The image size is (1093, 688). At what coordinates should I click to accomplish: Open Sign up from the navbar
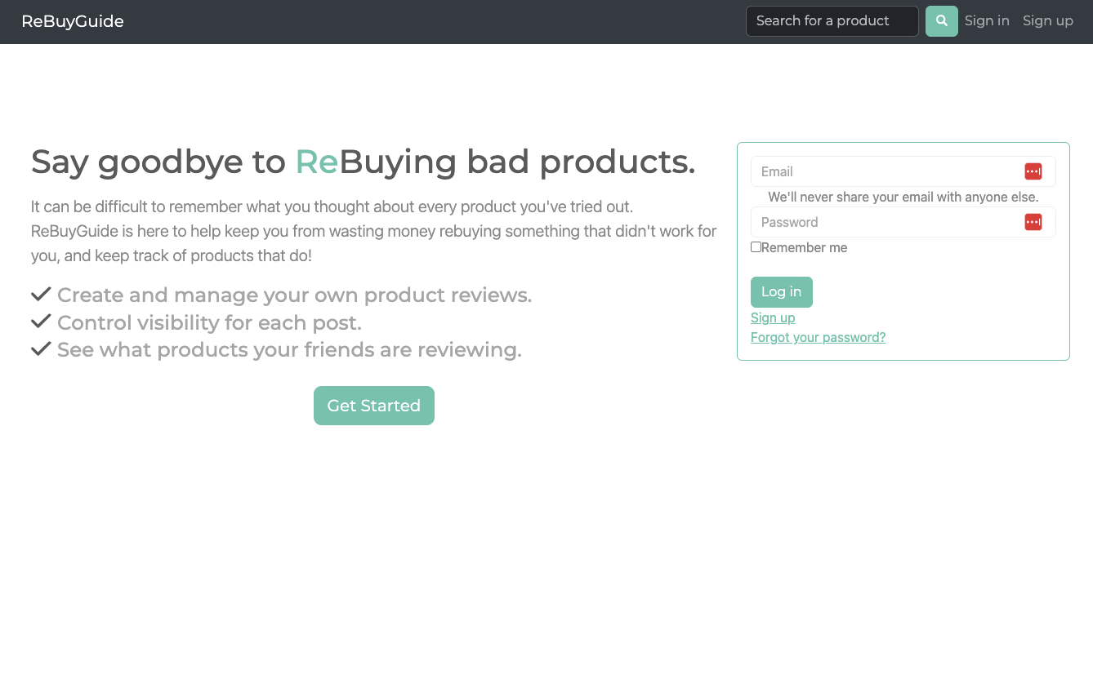[1048, 21]
